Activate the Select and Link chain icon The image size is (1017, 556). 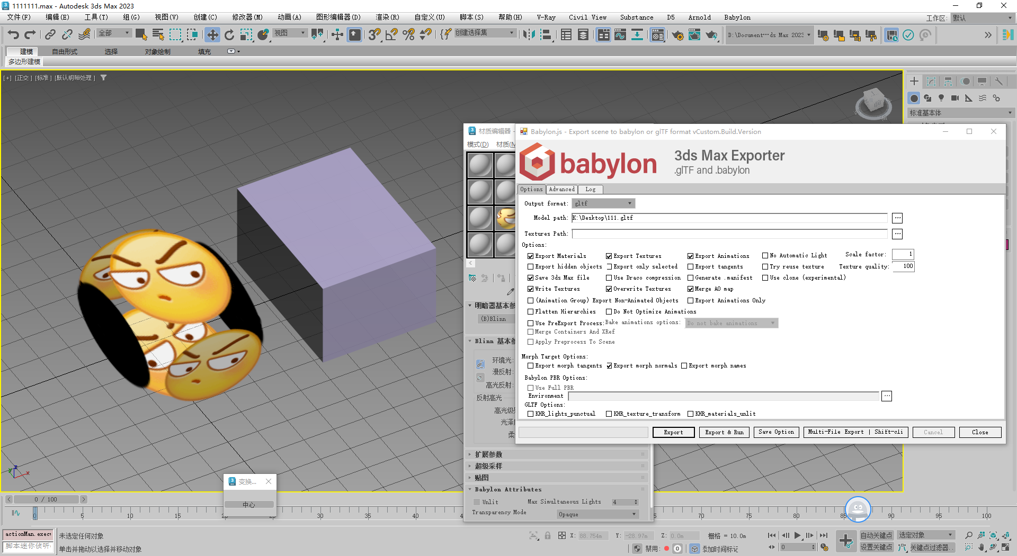[x=50, y=35]
